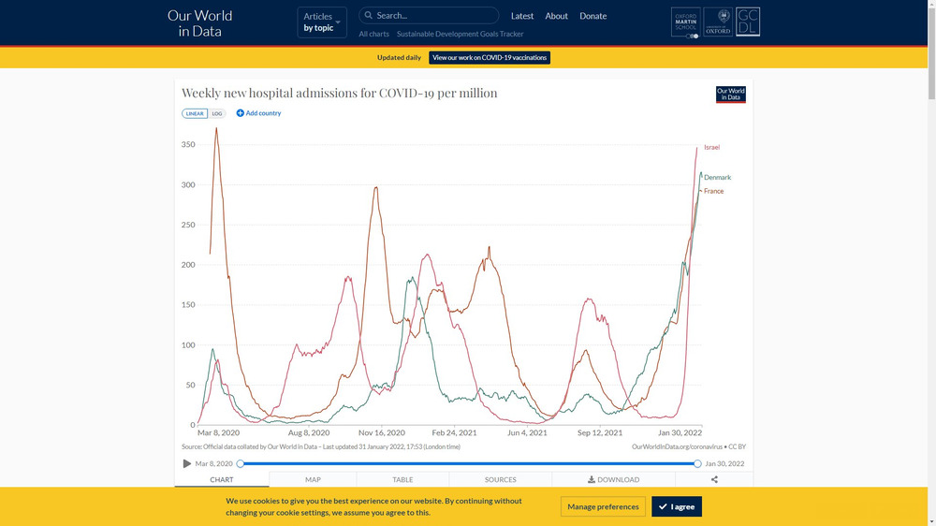Image resolution: width=936 pixels, height=526 pixels.
Task: Click into the Search input field
Action: [x=435, y=16]
